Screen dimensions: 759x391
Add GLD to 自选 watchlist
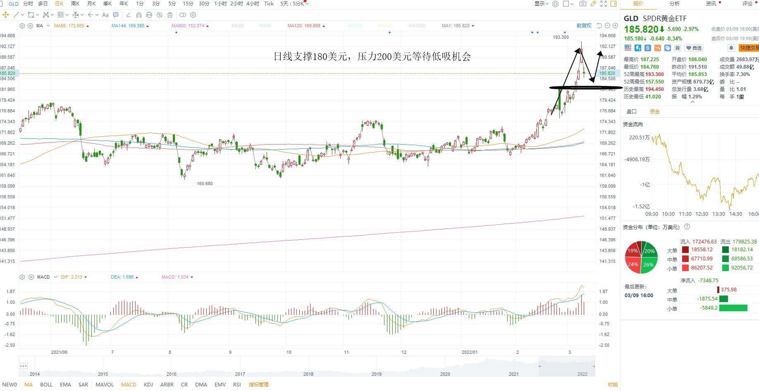694,48
